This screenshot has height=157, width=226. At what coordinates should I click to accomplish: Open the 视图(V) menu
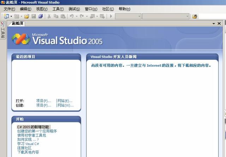[42, 9]
